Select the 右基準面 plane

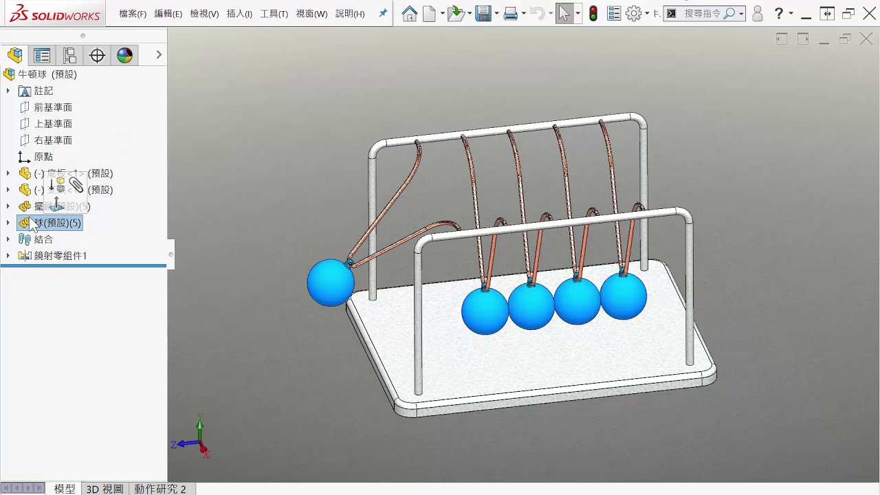pos(53,140)
